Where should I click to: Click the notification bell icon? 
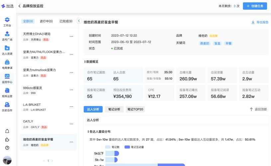click(7, 131)
